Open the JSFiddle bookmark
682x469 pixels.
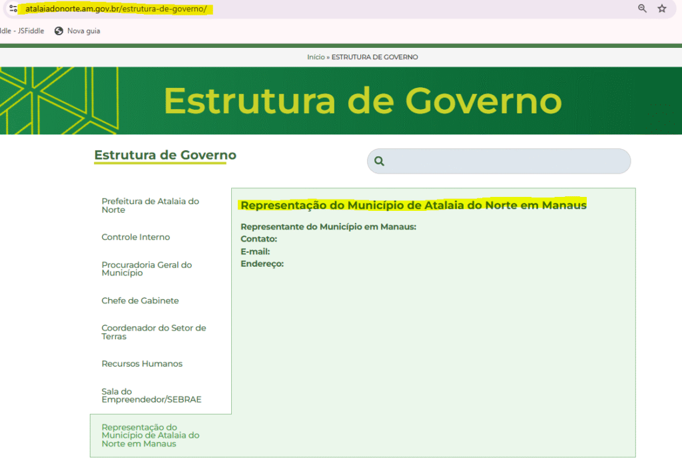coord(22,31)
